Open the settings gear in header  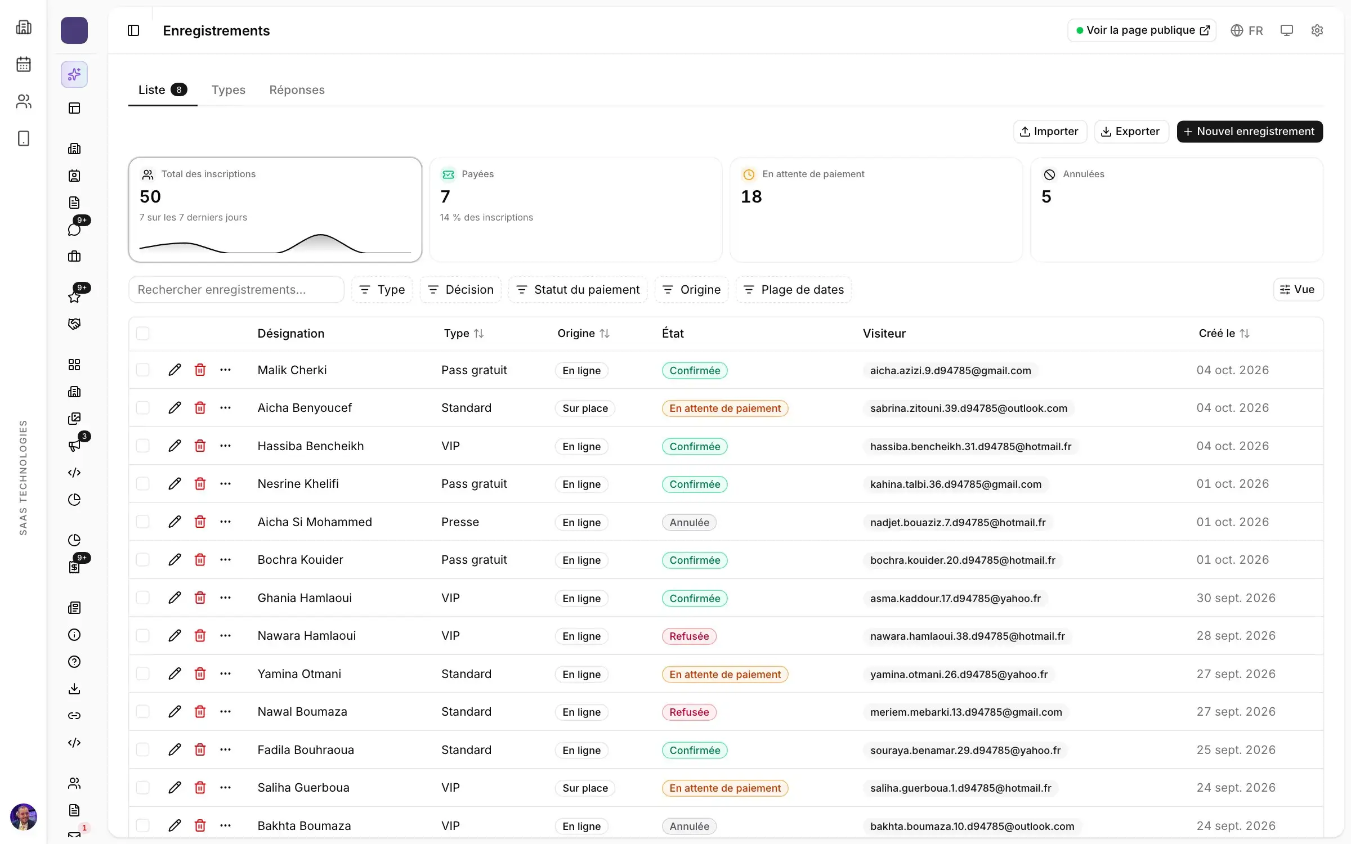pyautogui.click(x=1317, y=30)
